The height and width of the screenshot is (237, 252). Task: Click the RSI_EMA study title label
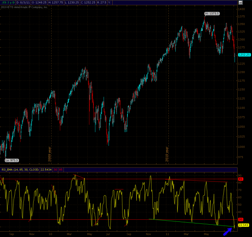pos(20,170)
